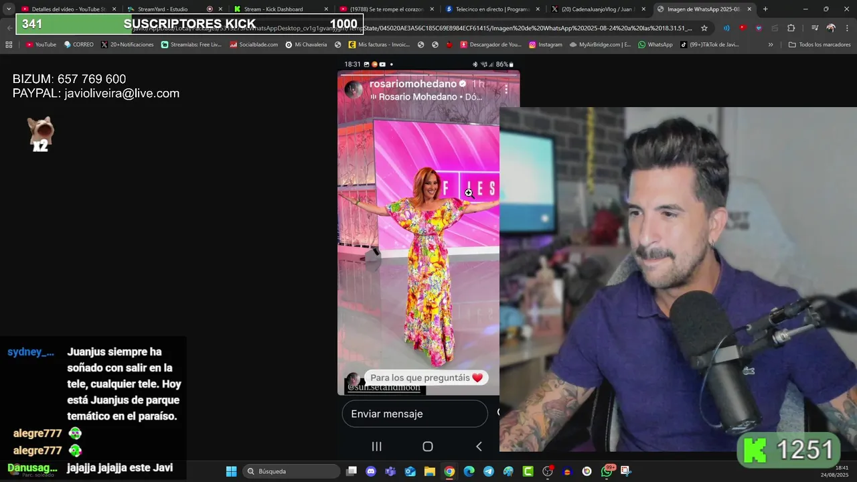
Task: Open Task View on the taskbar
Action: click(x=352, y=471)
